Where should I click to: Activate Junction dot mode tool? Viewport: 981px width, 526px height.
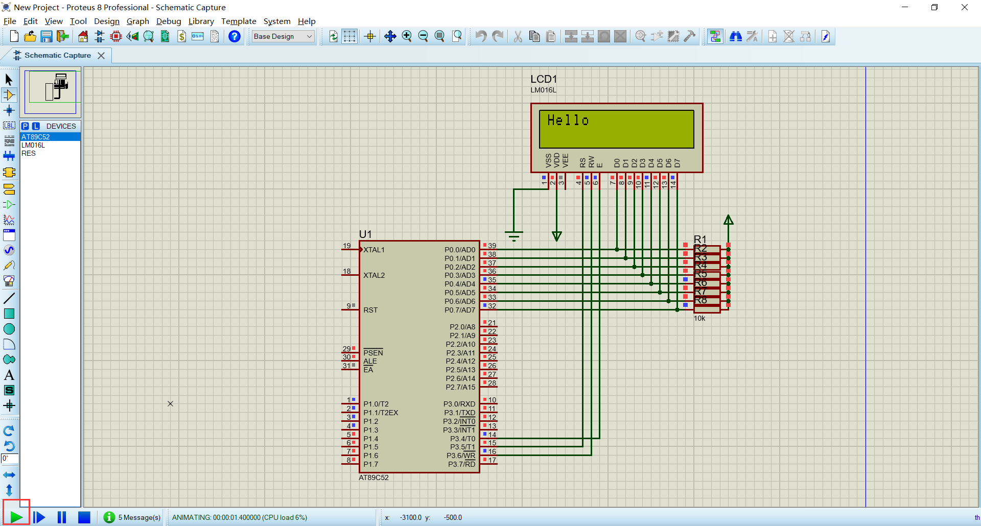coord(9,110)
